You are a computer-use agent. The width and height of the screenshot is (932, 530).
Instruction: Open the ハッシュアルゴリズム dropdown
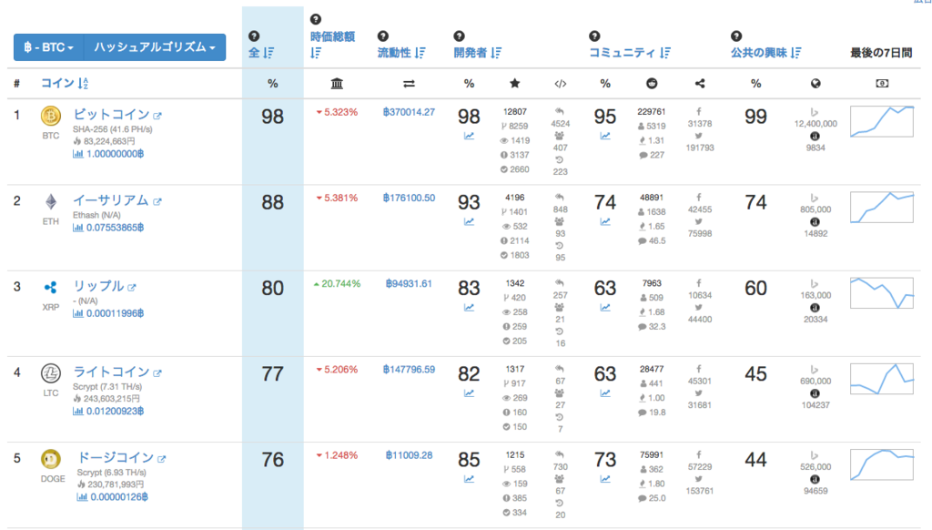pyautogui.click(x=155, y=47)
